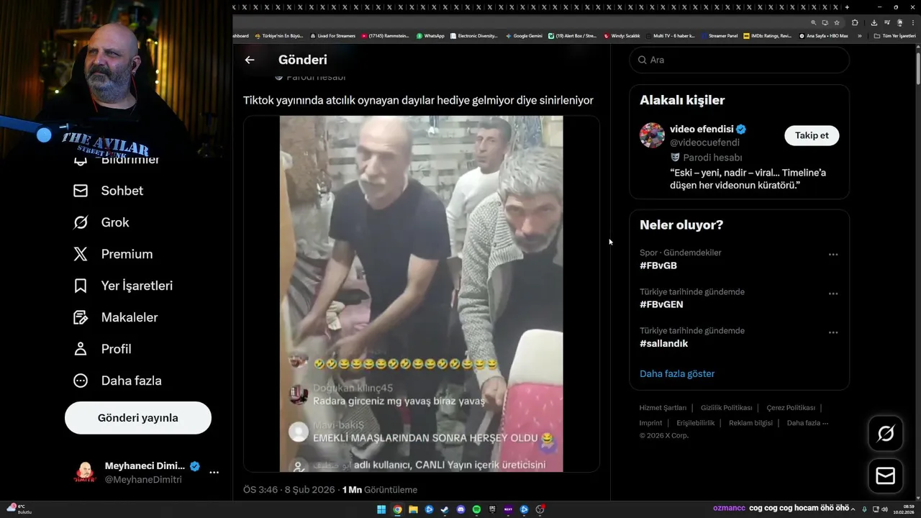
Task: Click the Gönderi yayınla button
Action: 138,418
